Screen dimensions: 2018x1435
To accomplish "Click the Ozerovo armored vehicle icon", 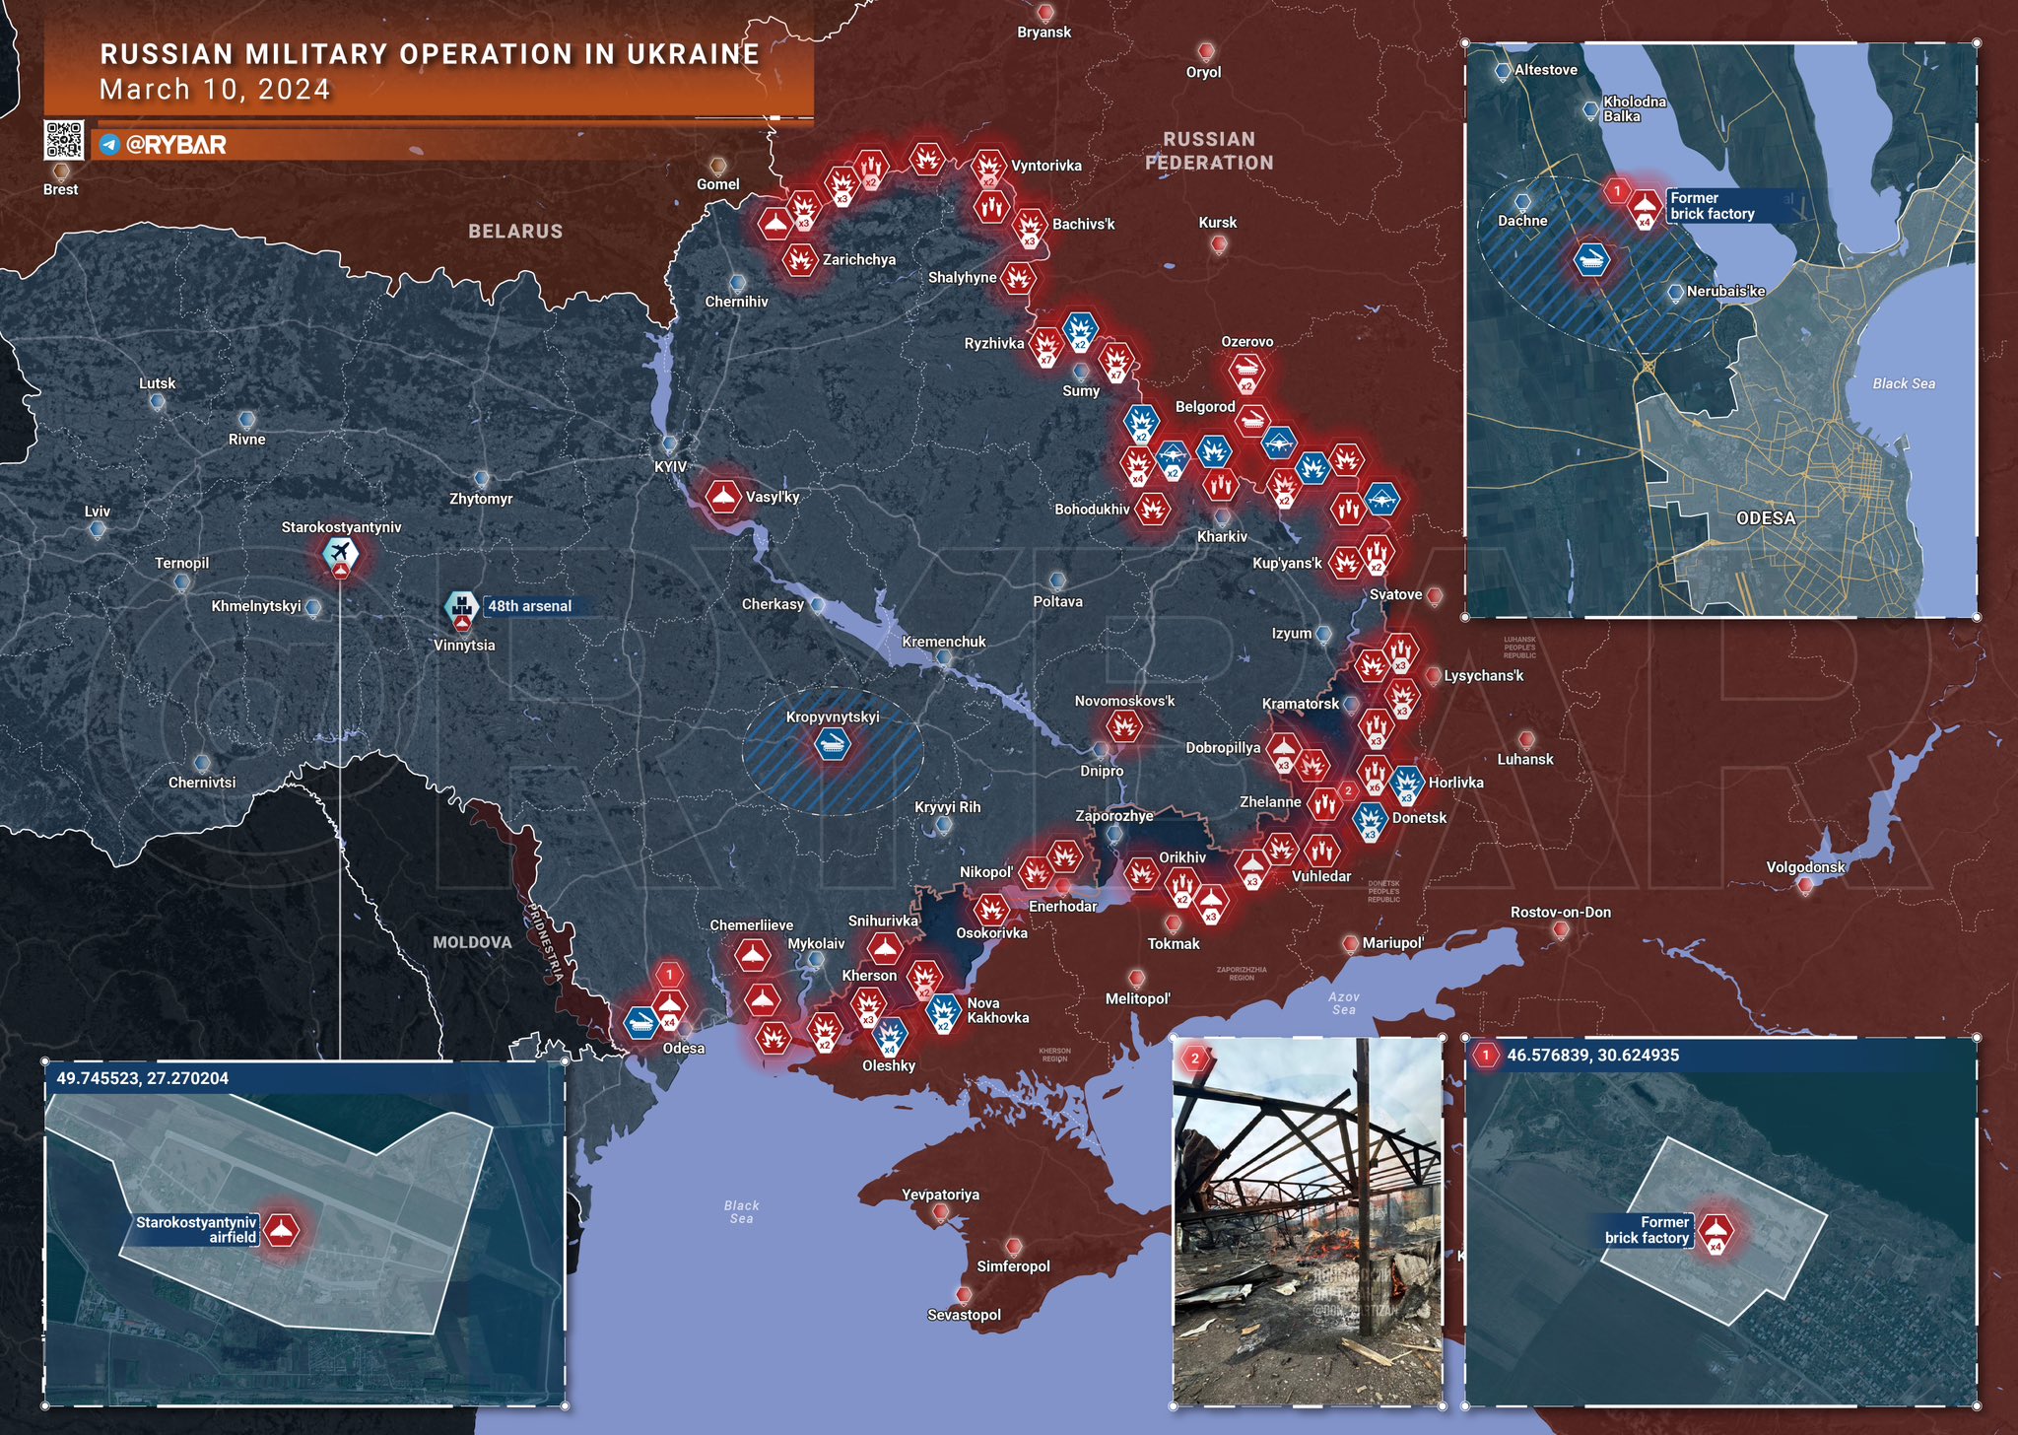I will coord(1247,370).
